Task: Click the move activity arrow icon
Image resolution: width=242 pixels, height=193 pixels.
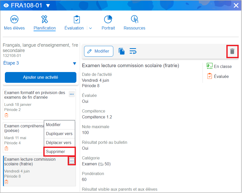Action: tap(133, 51)
